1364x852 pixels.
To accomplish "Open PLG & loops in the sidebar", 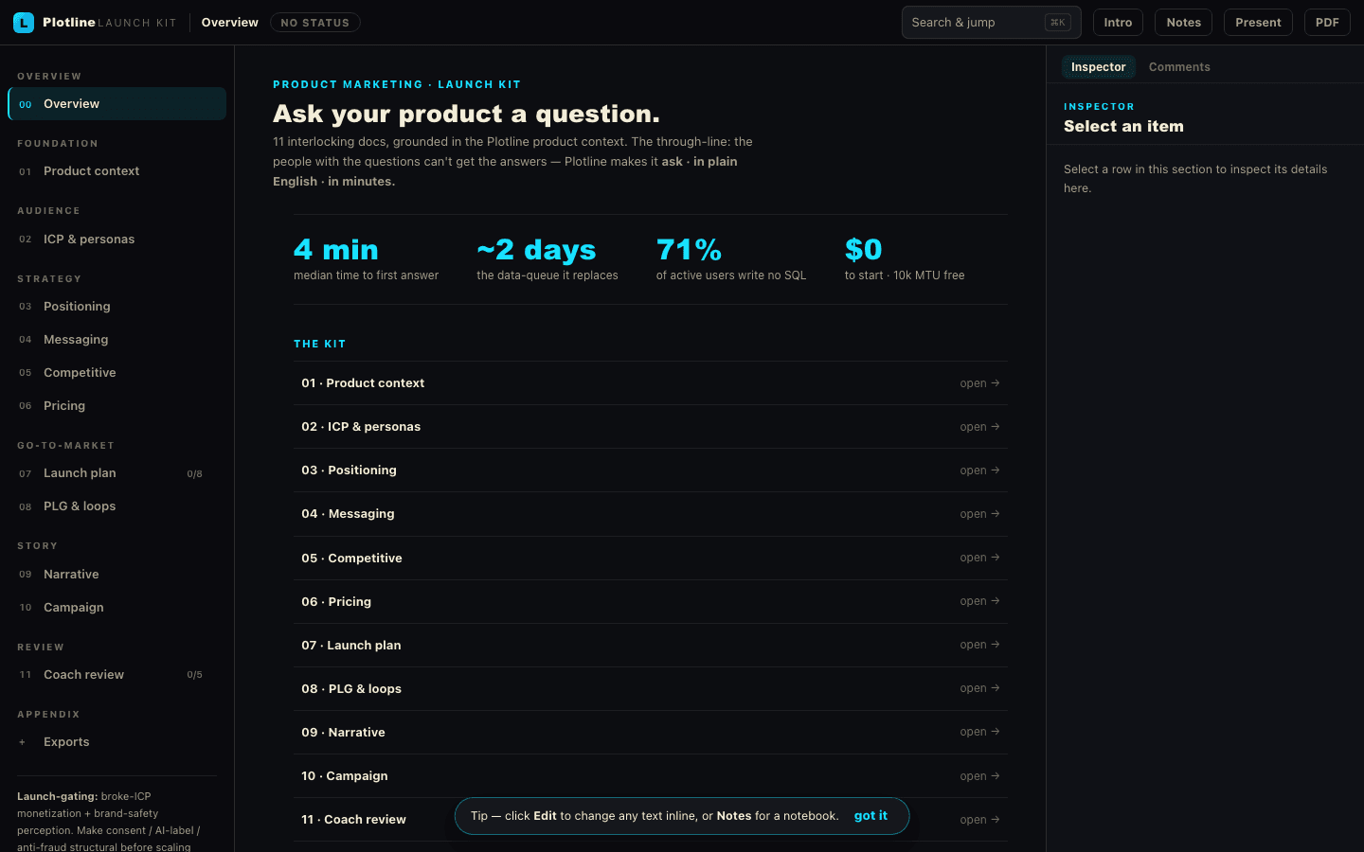I will 117,506.
